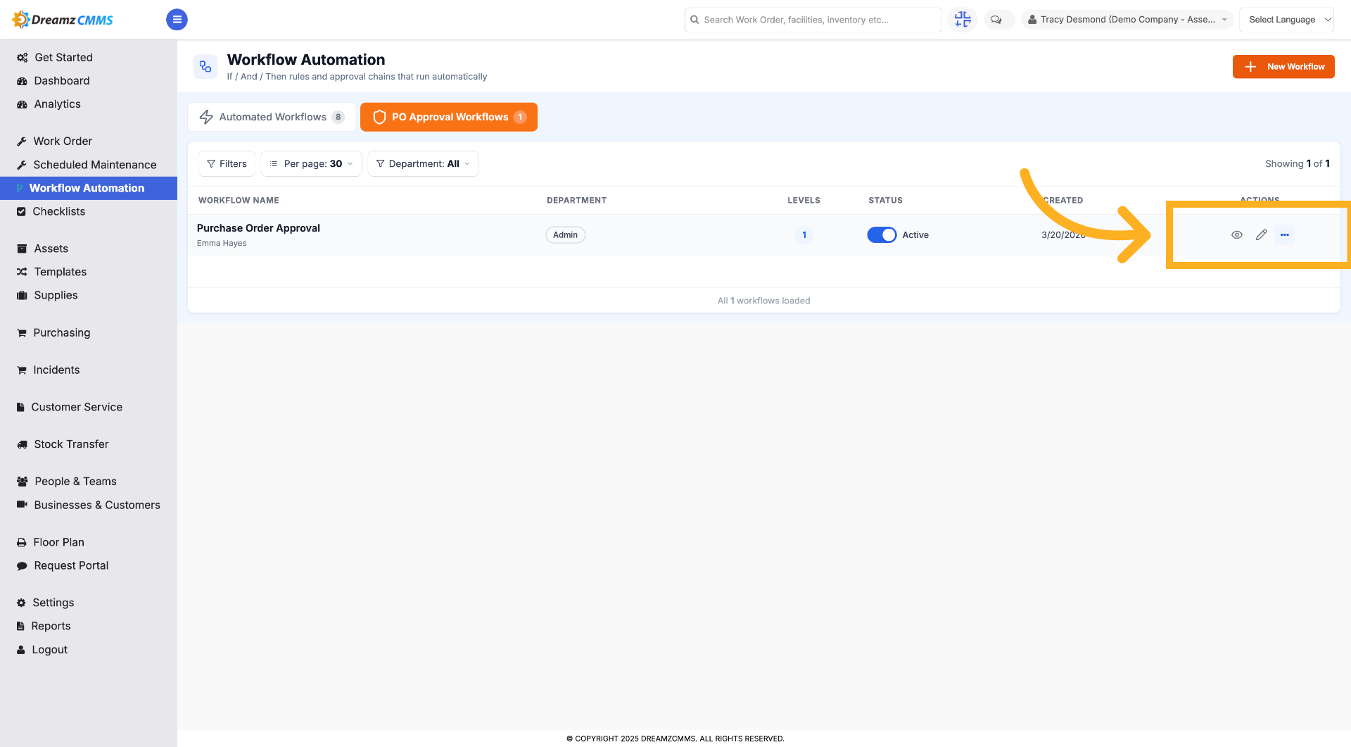Click the Assets archive icon
This screenshot has width=1351, height=747.
22,249
